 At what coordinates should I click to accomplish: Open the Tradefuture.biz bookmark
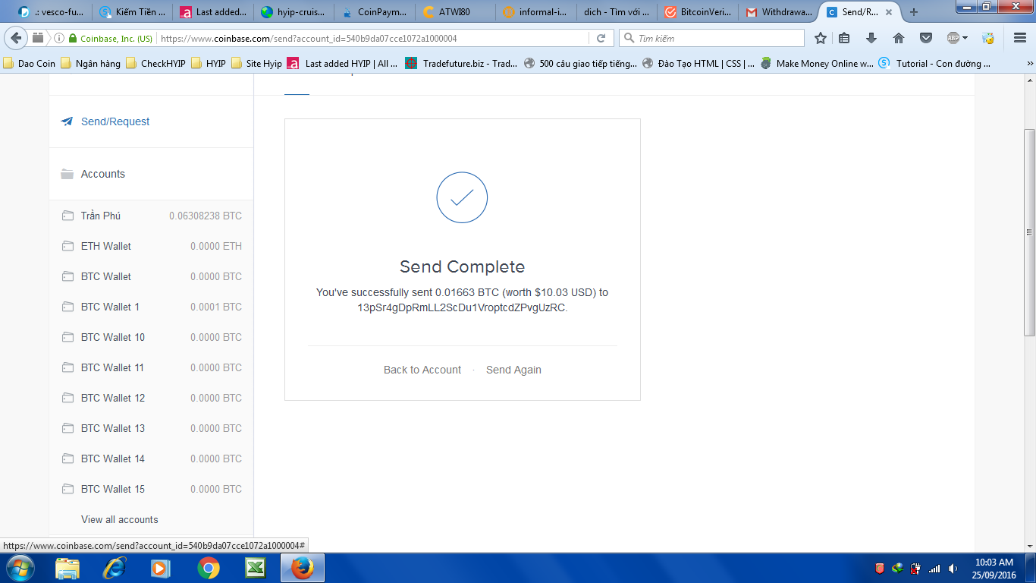tap(461, 64)
